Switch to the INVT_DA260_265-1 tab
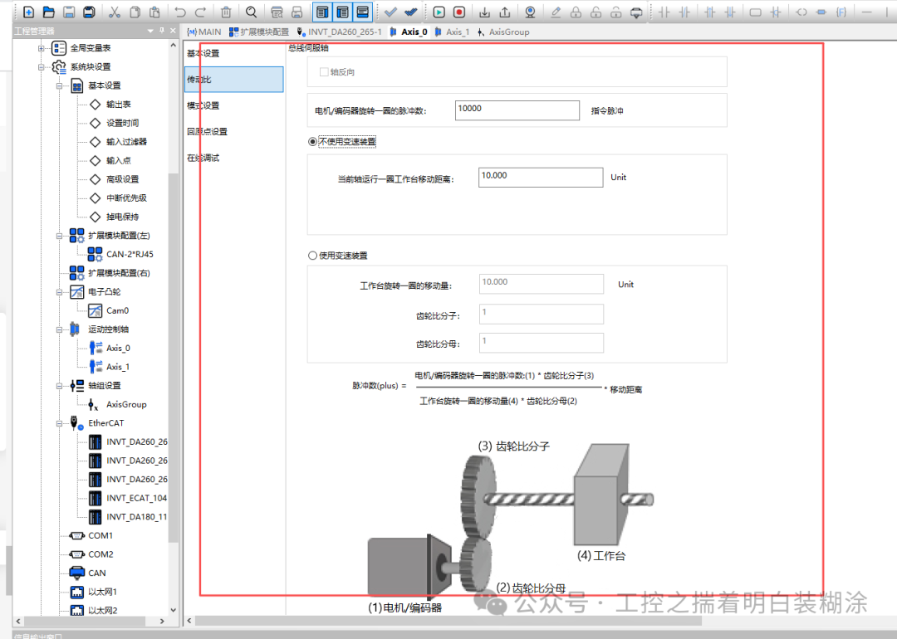 click(x=339, y=32)
